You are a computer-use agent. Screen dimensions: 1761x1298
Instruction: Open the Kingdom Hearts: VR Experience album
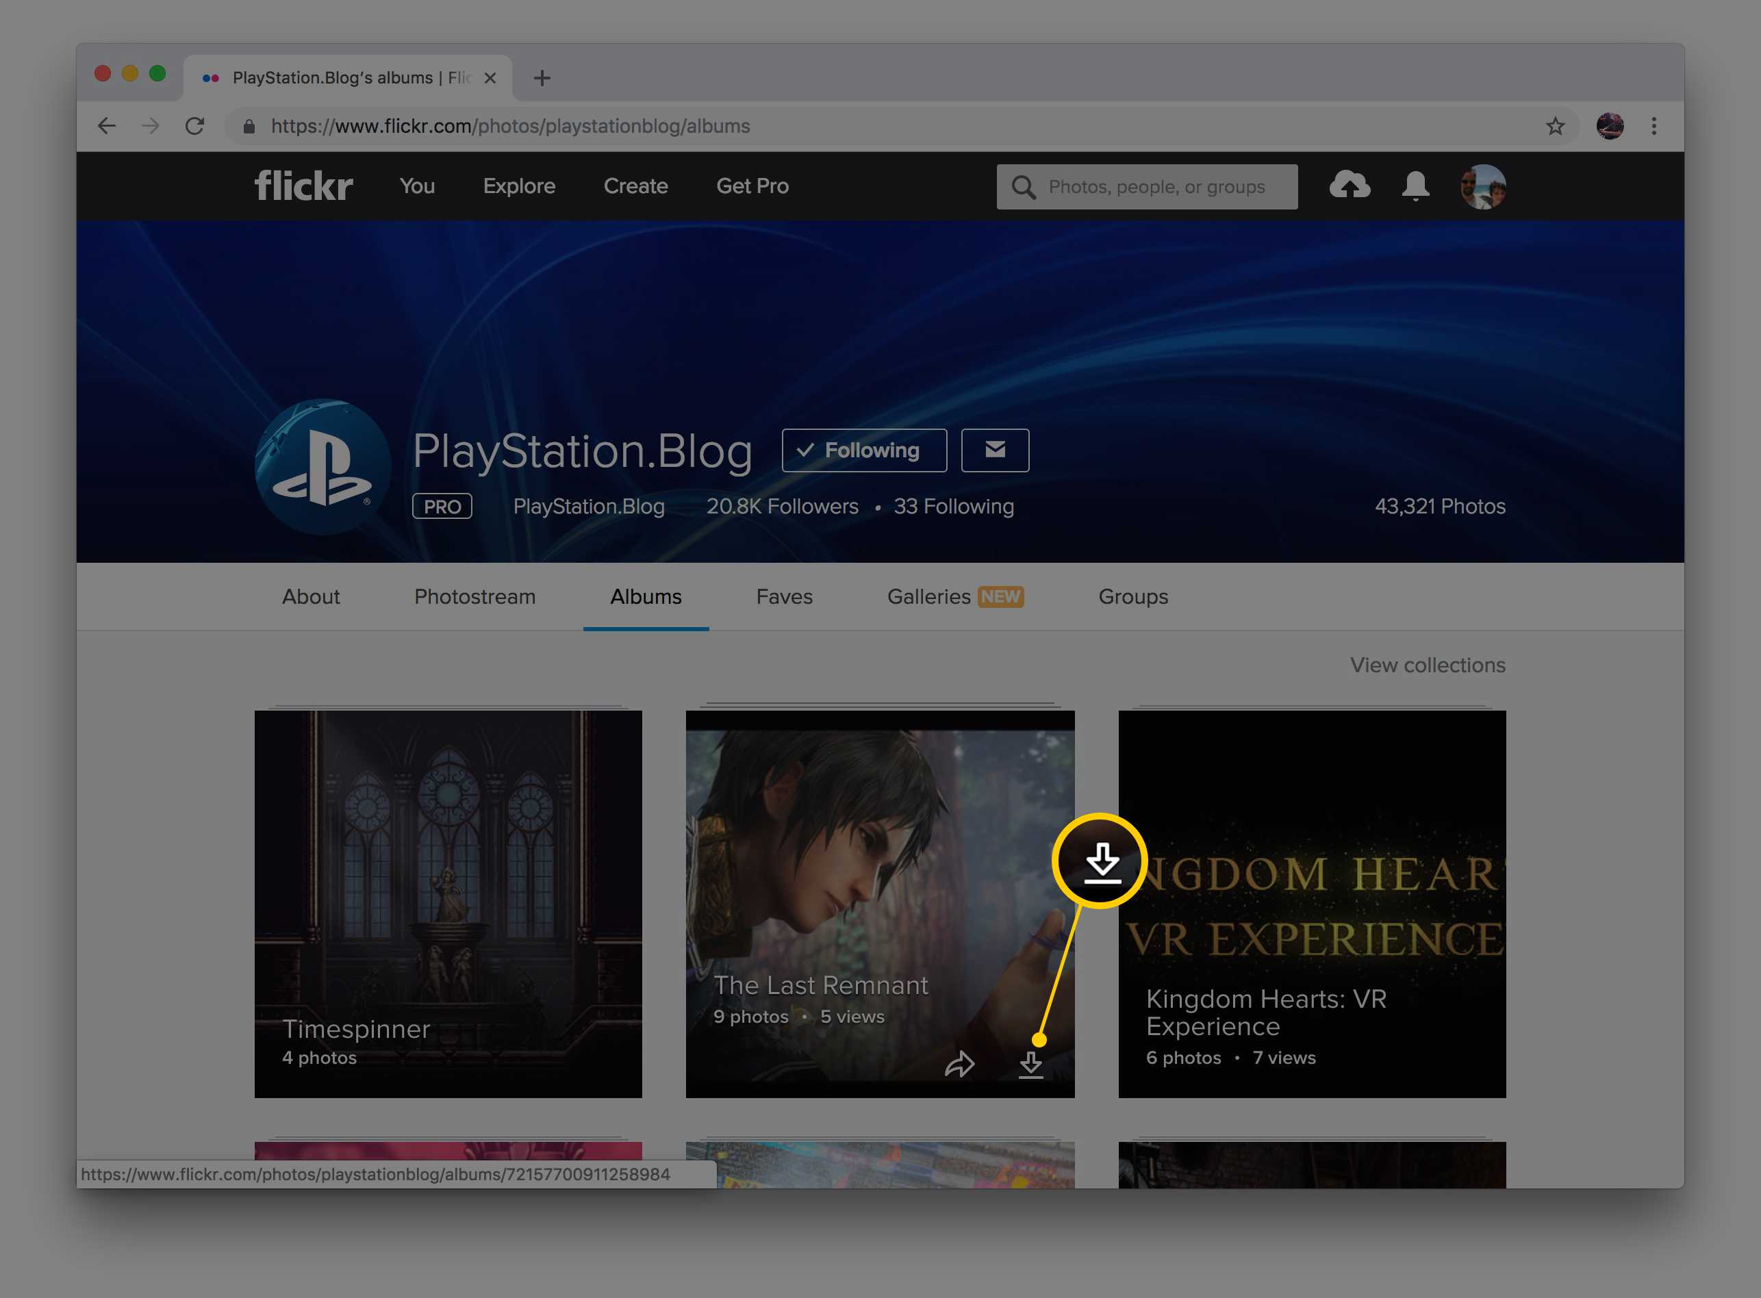[x=1312, y=904]
